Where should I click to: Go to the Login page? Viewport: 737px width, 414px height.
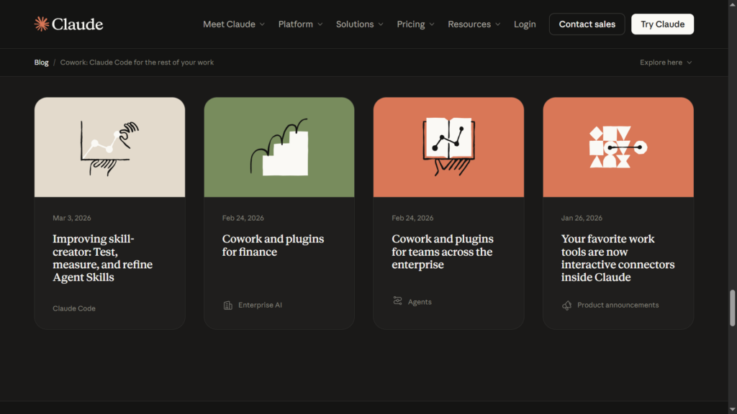point(525,24)
